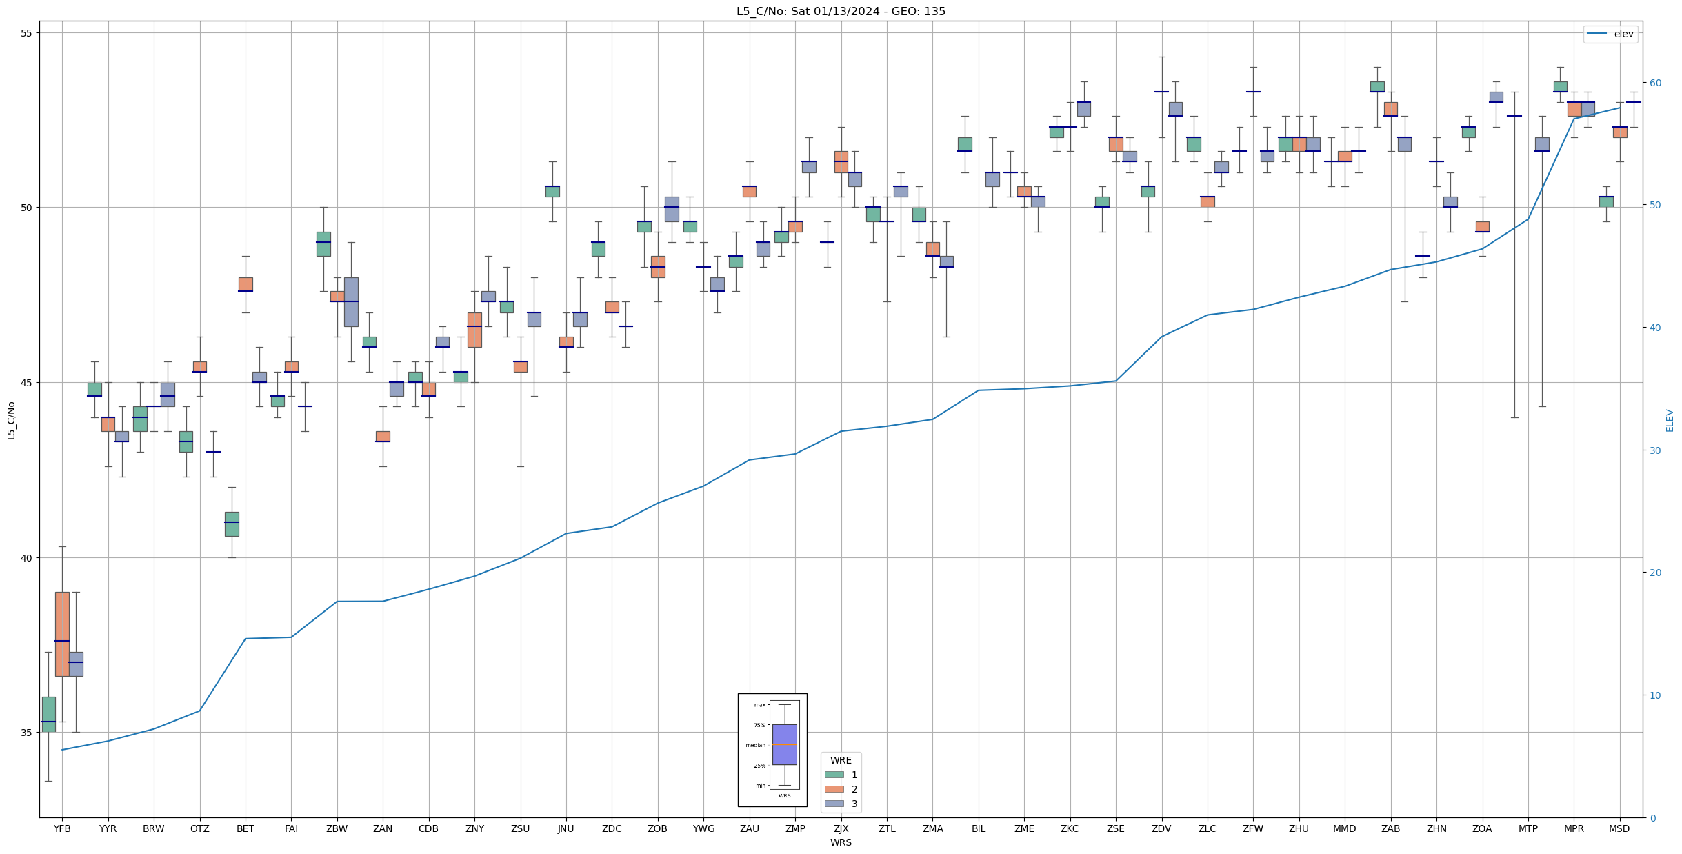Click the MTP station axis label

(1528, 828)
